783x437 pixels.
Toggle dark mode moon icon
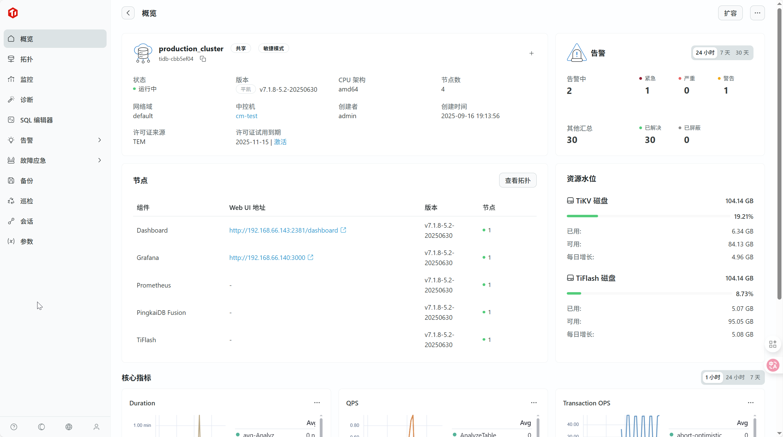(x=41, y=427)
